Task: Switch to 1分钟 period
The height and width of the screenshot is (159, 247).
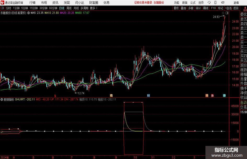Action: click(16, 8)
